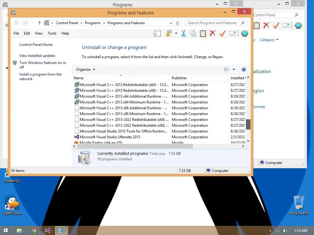Viewport: 314px width, 235px height.
Task: Click the Forward navigation arrow
Action: click(x=25, y=23)
